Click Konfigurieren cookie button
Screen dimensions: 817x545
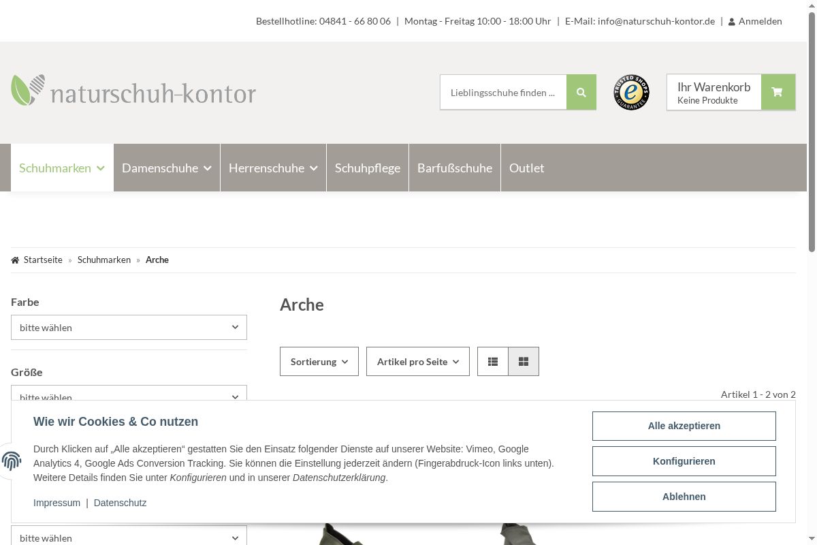684,461
